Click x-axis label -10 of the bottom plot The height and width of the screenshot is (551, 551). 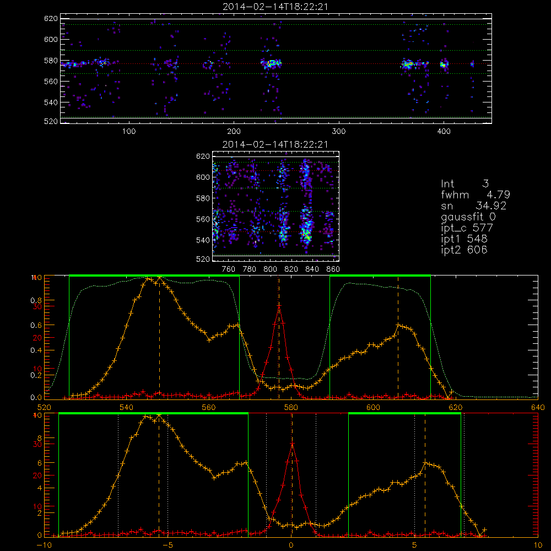click(44, 545)
